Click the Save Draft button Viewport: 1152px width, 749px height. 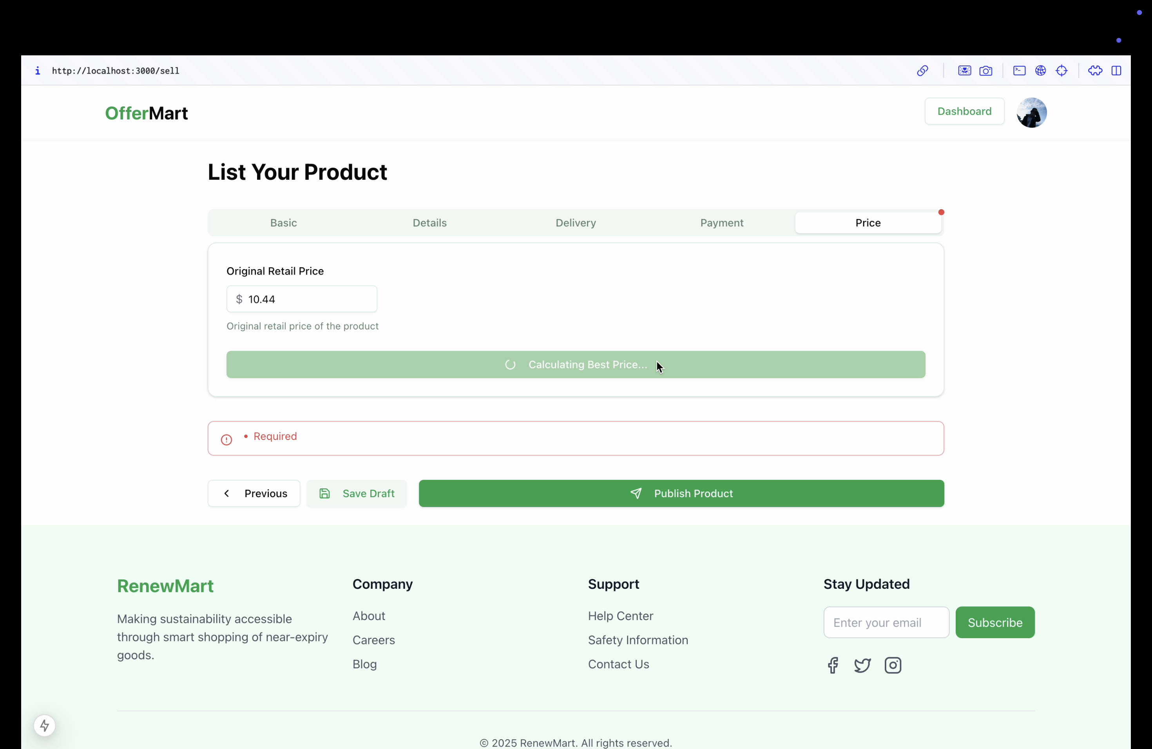357,494
